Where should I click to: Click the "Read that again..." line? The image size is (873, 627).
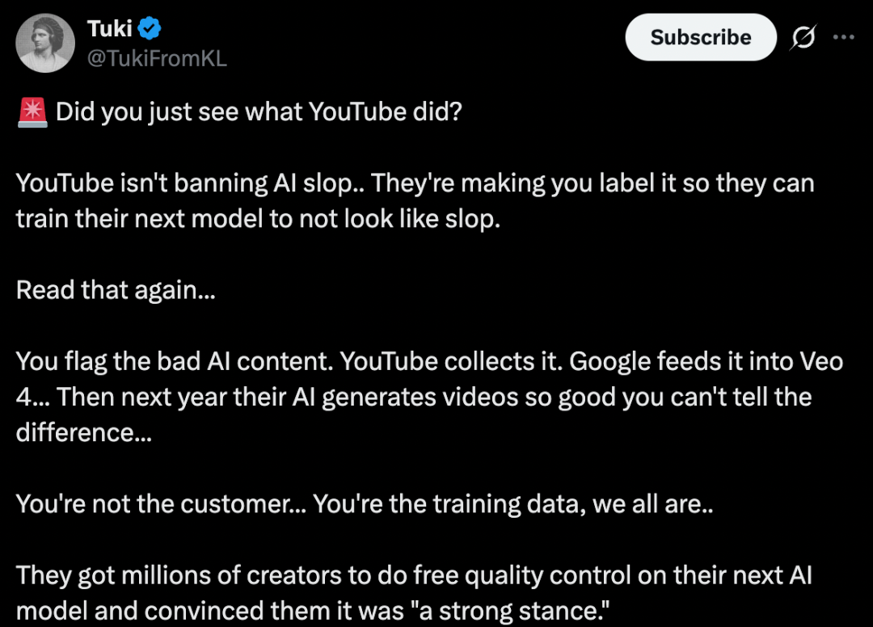[x=116, y=289]
